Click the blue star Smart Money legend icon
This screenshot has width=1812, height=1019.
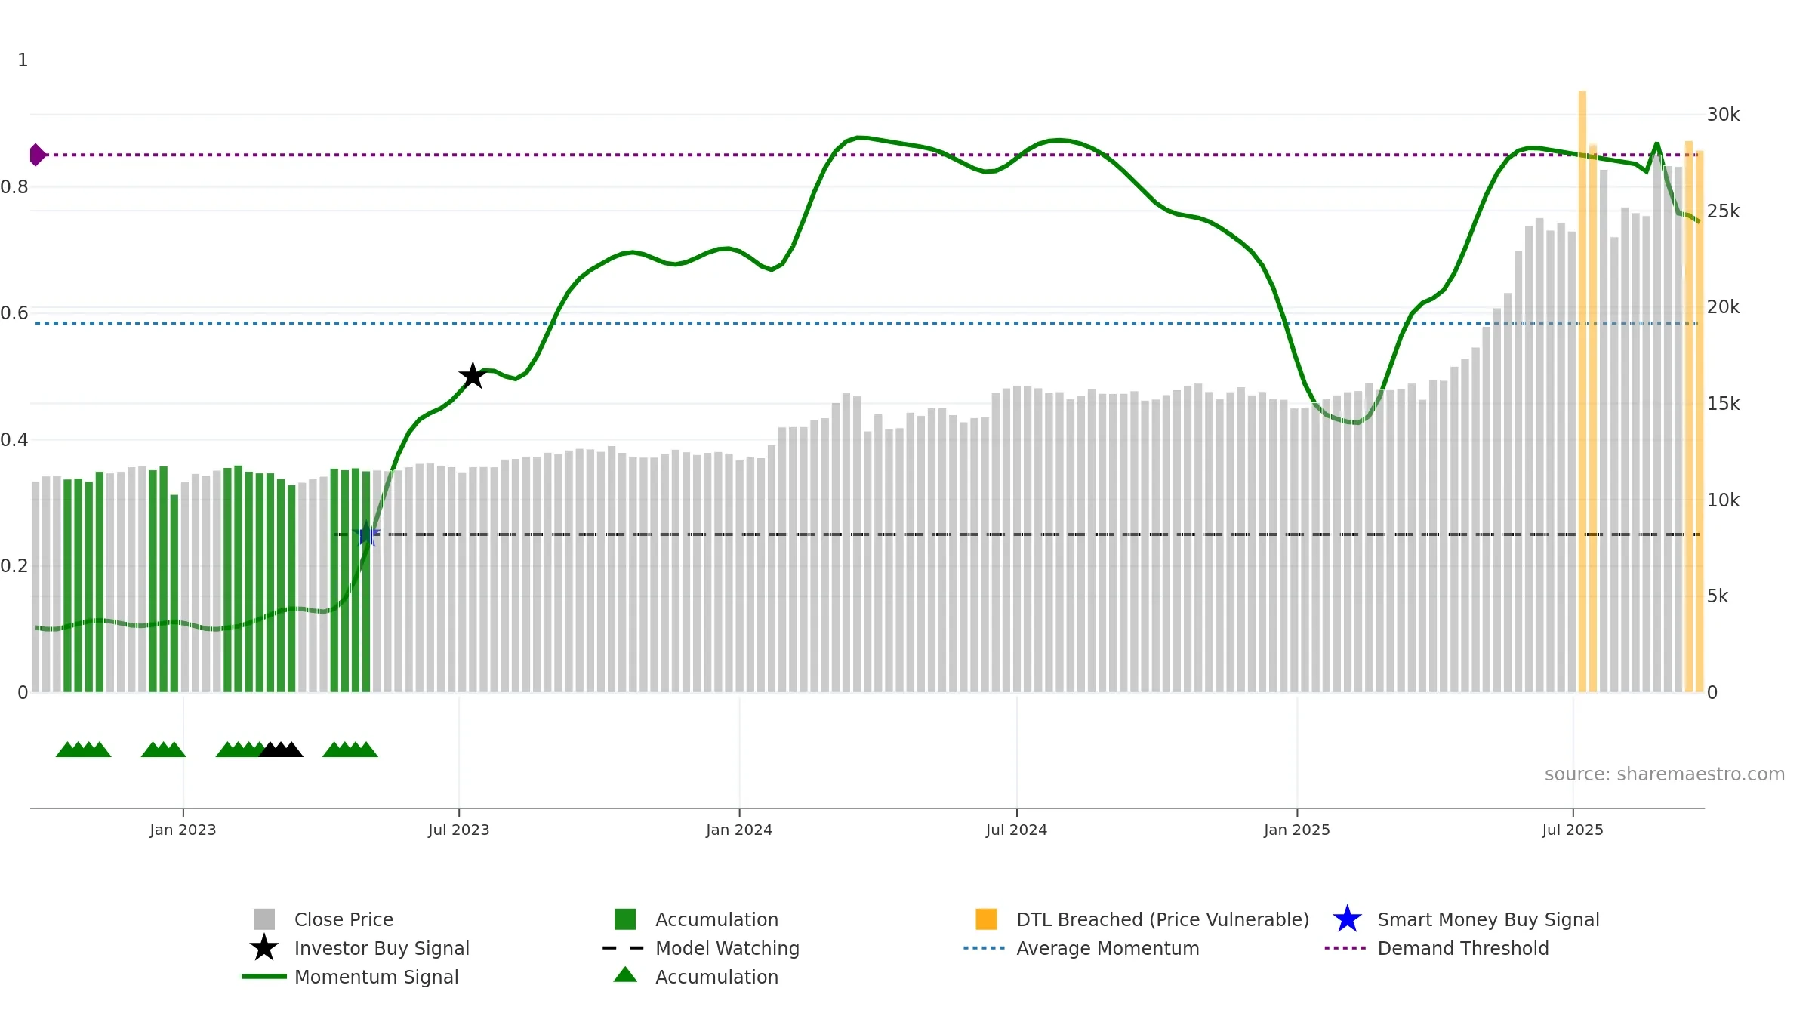[1347, 919]
